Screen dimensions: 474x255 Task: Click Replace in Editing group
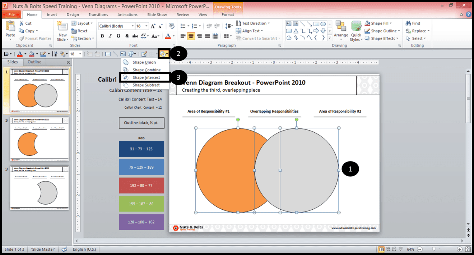(x=418, y=31)
